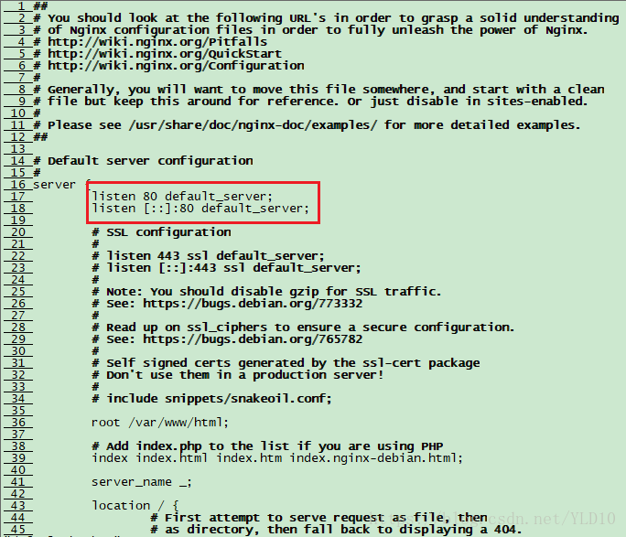Screen dimensions: 626x537
Task: Click the wiki.nginx.org/Configuration URL
Action: pyautogui.click(x=176, y=66)
